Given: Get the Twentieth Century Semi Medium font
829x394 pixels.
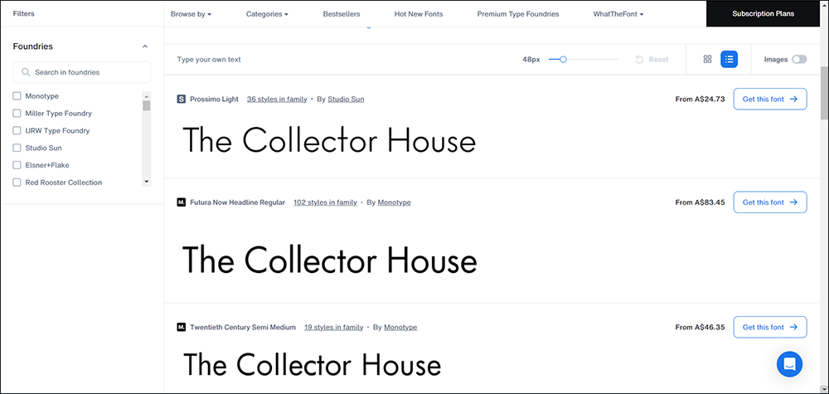Looking at the screenshot, I should point(770,328).
